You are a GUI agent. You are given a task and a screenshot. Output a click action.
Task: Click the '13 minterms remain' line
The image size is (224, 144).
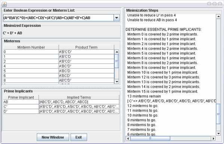pos(144,96)
